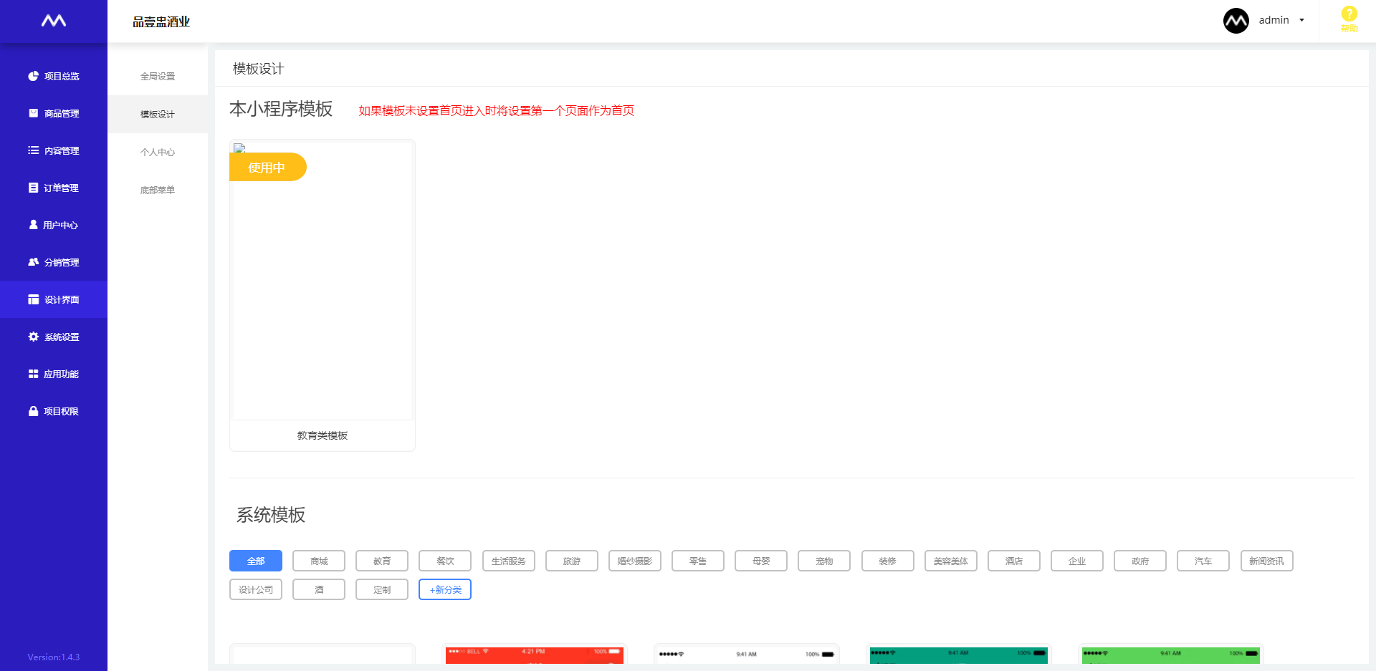Click the 教育类模板 caption text

[322, 435]
